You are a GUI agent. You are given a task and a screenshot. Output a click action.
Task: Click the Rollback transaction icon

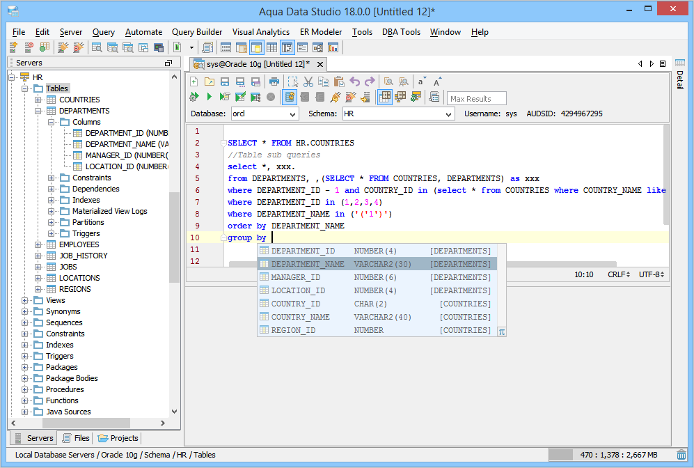tap(320, 97)
